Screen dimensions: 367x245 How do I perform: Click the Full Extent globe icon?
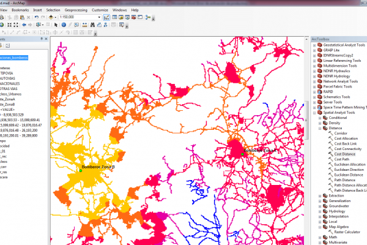(2, 24)
